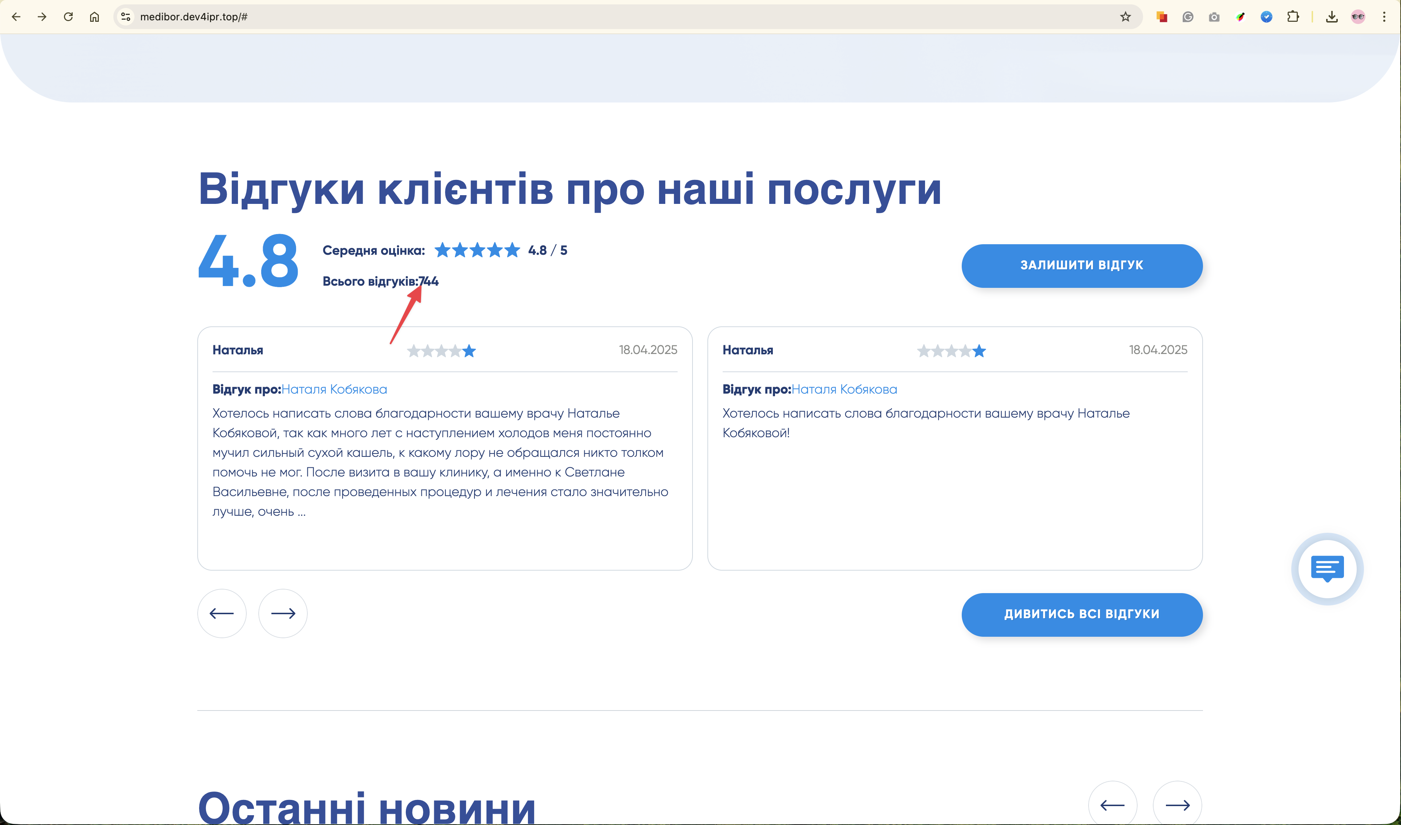Viewport: 1401px width, 825px height.
Task: Open Наталя Кобякова link in second review
Action: (844, 389)
